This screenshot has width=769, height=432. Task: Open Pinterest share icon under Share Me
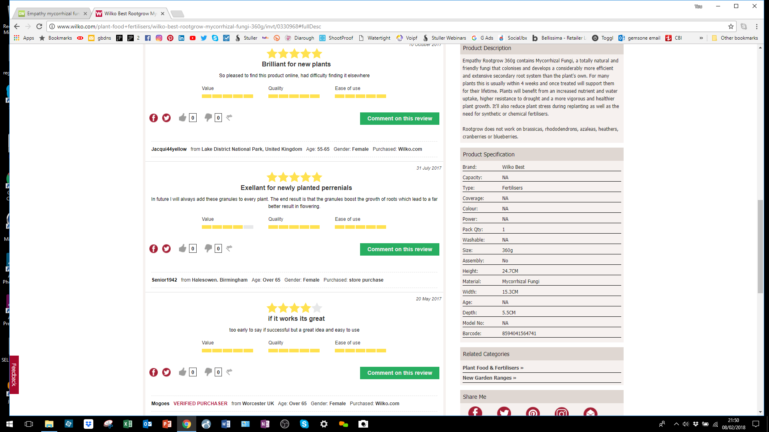(532, 412)
